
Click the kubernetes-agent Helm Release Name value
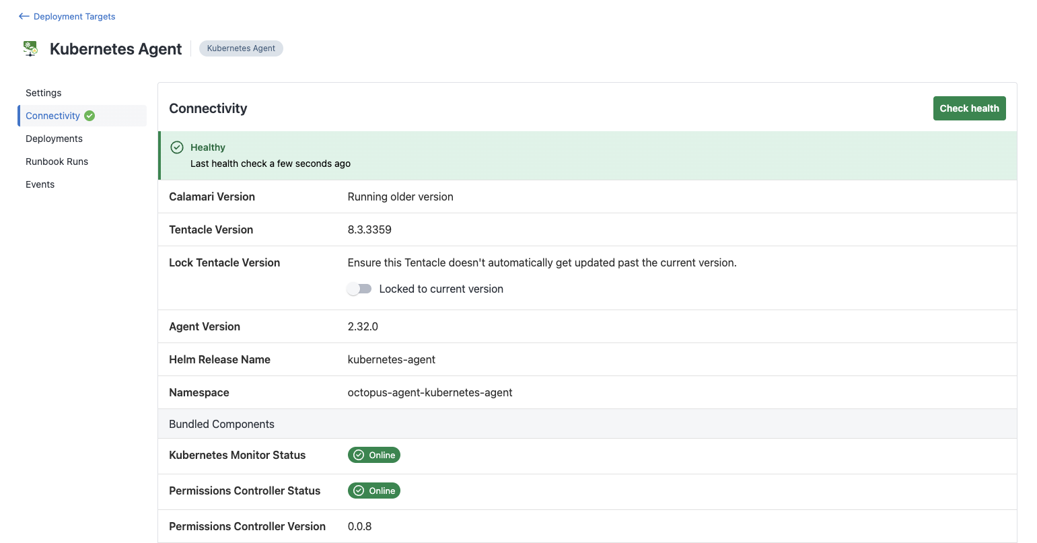(x=391, y=359)
